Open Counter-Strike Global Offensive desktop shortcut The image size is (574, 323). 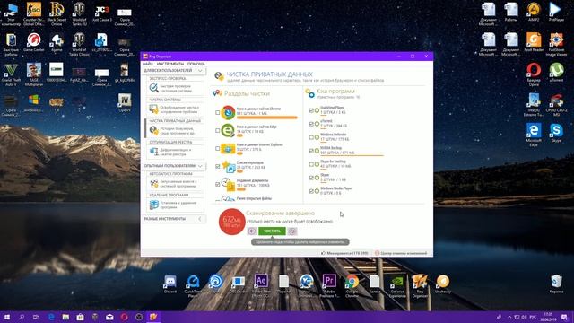pyautogui.click(x=34, y=14)
